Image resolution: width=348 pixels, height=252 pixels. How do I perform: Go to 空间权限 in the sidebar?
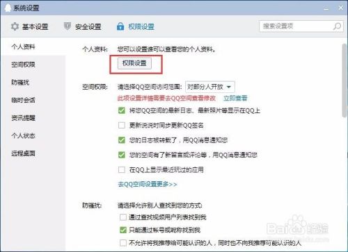[x=23, y=65]
